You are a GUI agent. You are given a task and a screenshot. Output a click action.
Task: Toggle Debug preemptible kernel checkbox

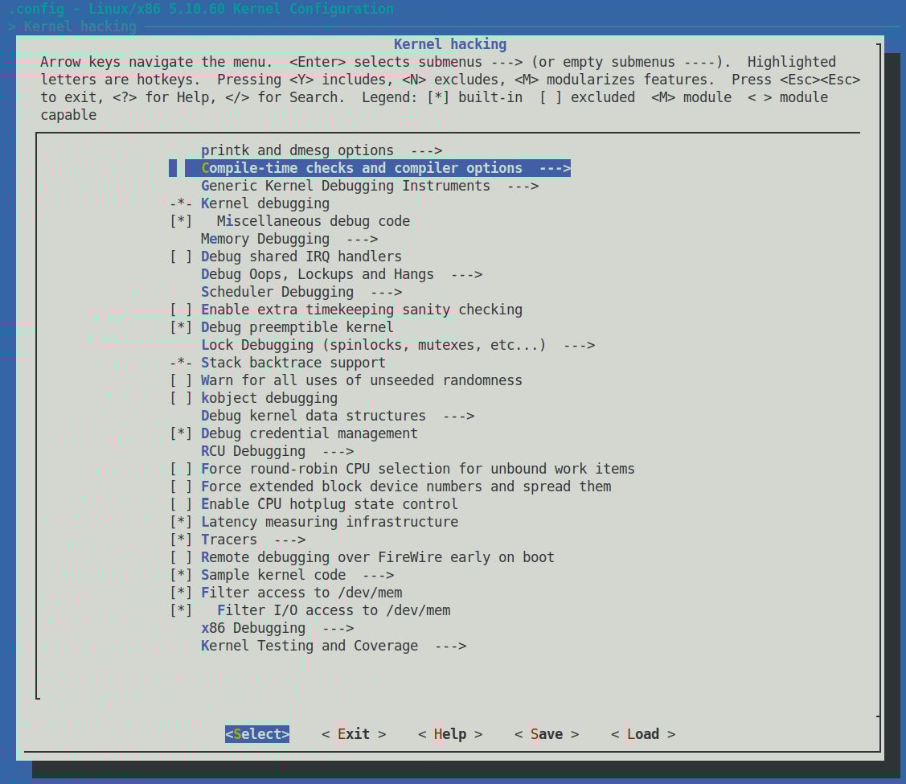tap(181, 327)
